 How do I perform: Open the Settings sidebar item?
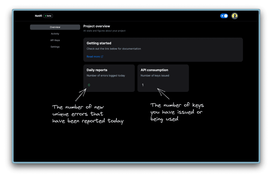(x=55, y=47)
